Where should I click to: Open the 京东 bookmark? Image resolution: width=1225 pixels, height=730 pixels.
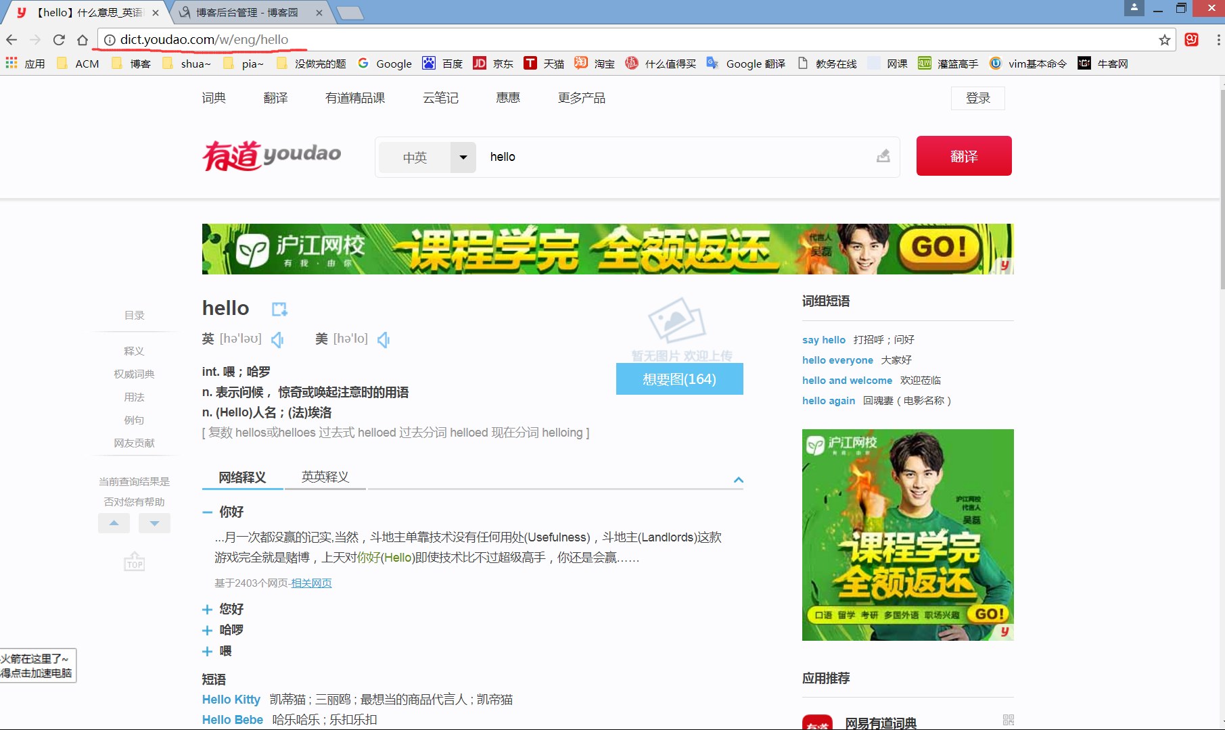tap(493, 64)
